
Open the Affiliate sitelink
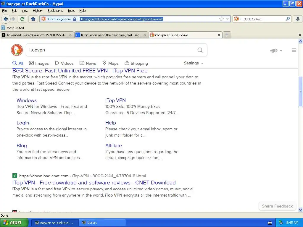tap(113, 145)
